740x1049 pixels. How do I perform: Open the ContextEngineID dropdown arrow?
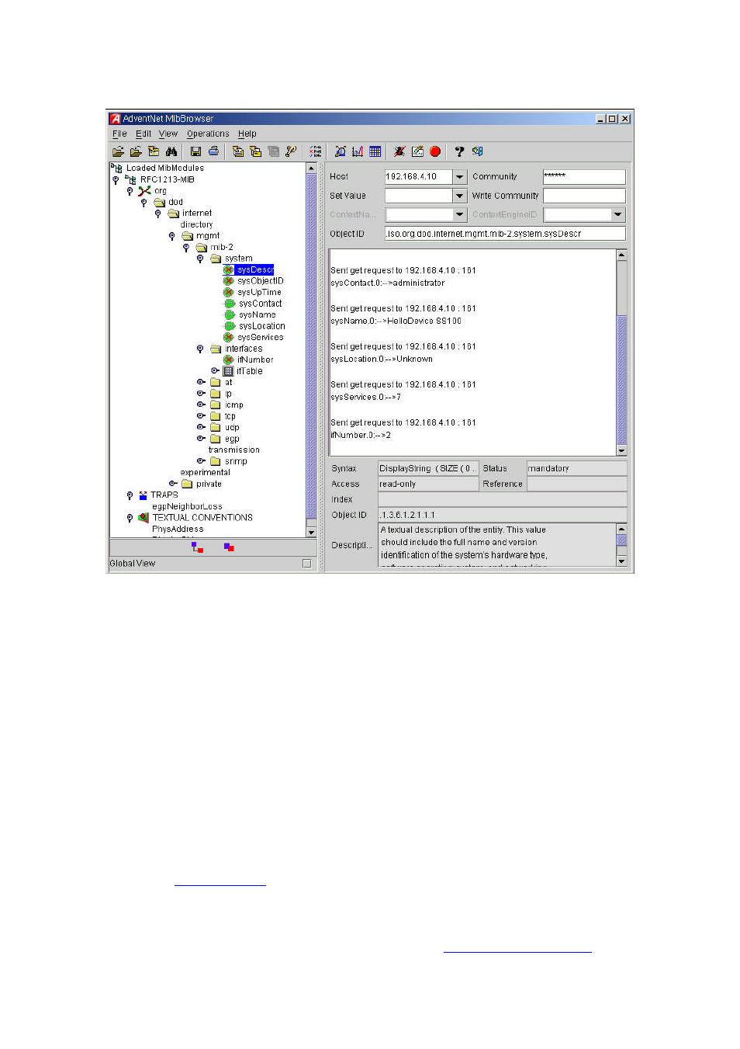click(618, 214)
